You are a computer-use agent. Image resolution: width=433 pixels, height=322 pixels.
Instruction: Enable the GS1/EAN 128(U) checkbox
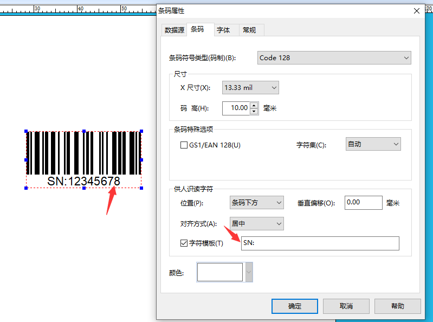pos(184,145)
